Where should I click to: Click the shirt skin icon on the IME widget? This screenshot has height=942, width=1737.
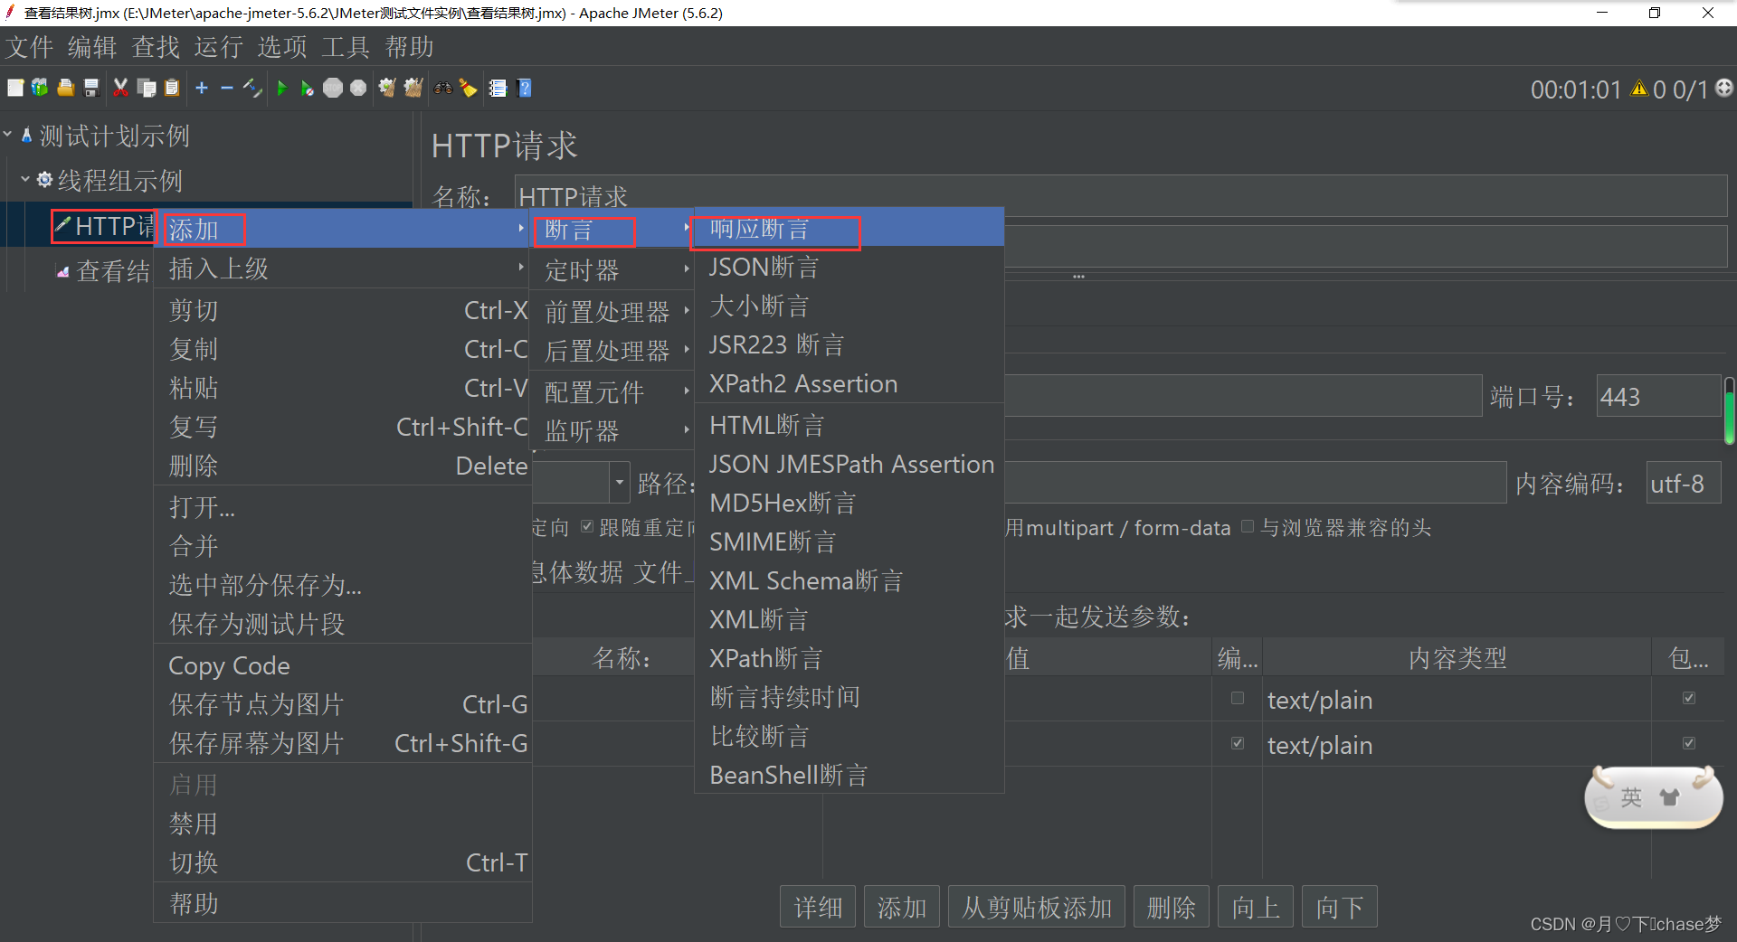[1669, 797]
